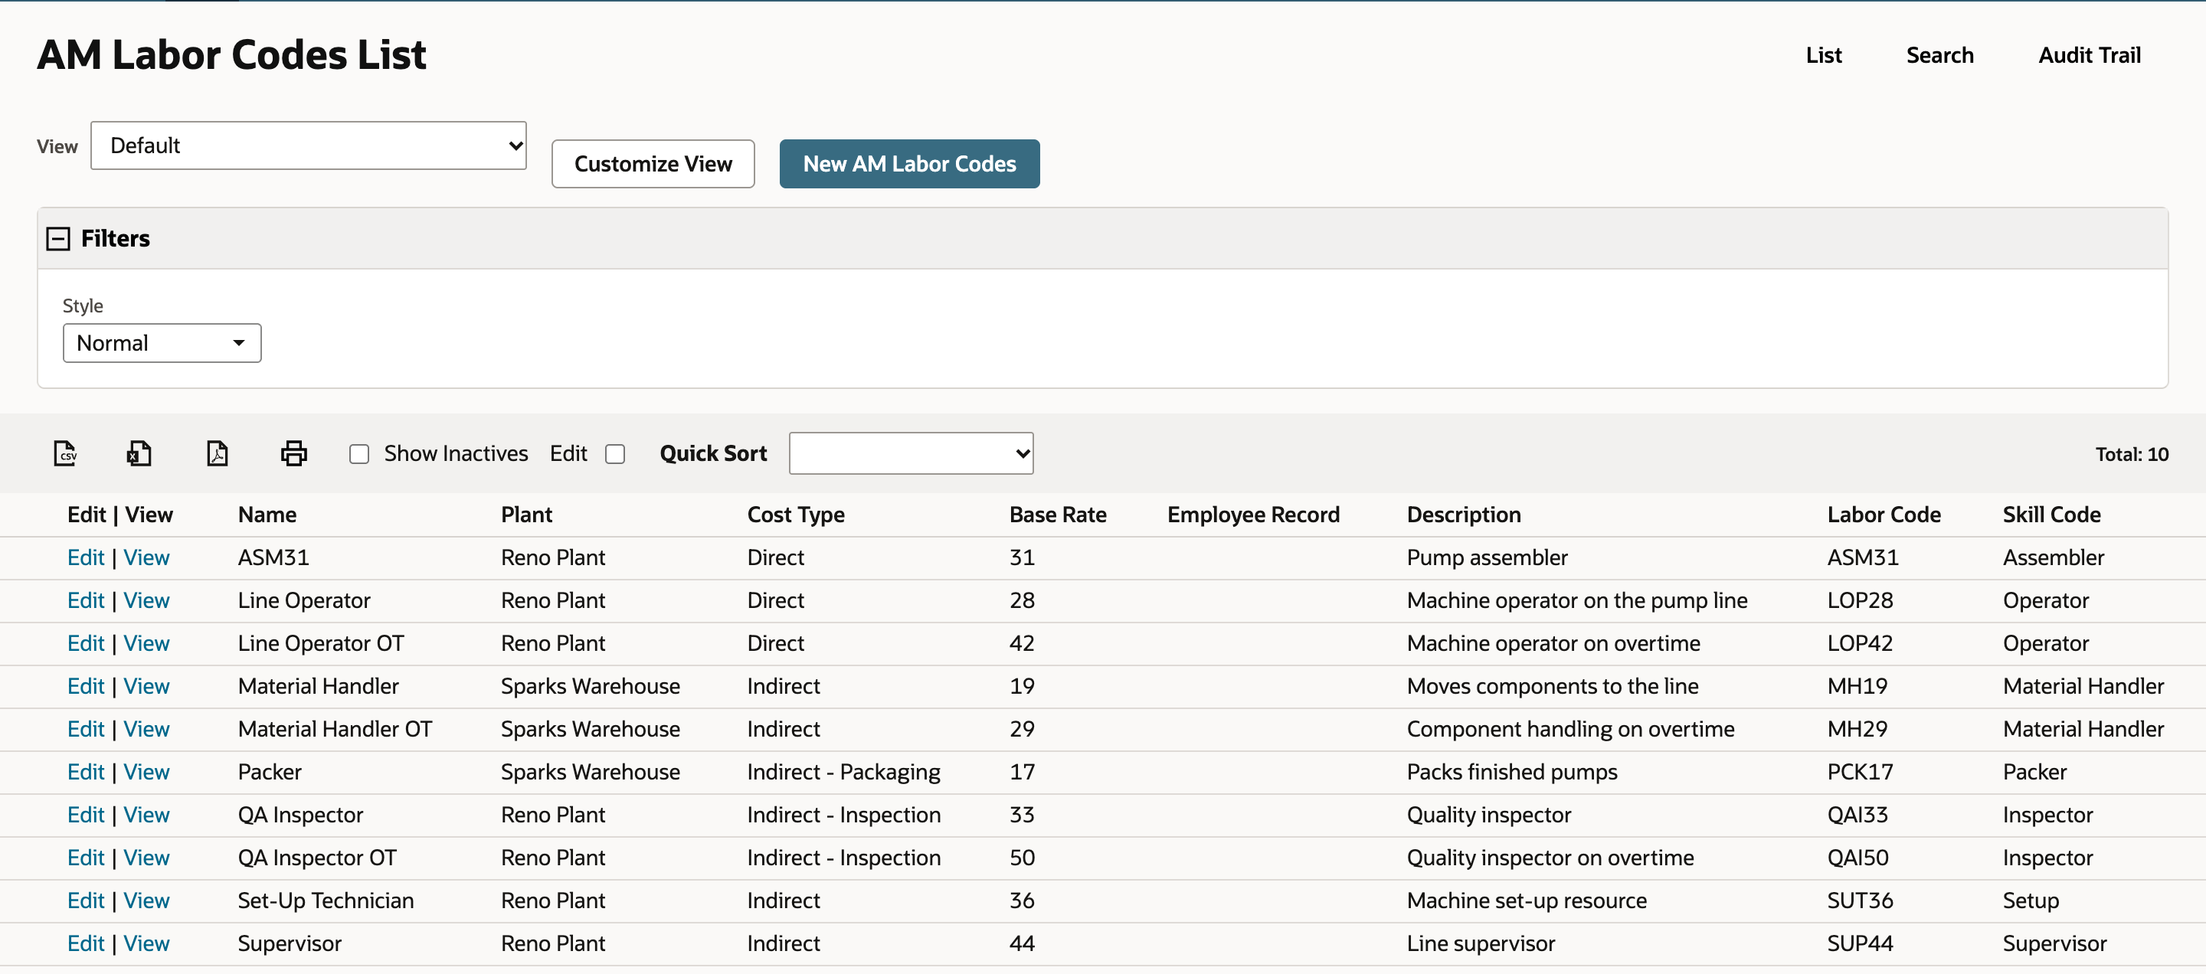Open the Style dropdown showing Normal
This screenshot has width=2206, height=974.
[162, 343]
